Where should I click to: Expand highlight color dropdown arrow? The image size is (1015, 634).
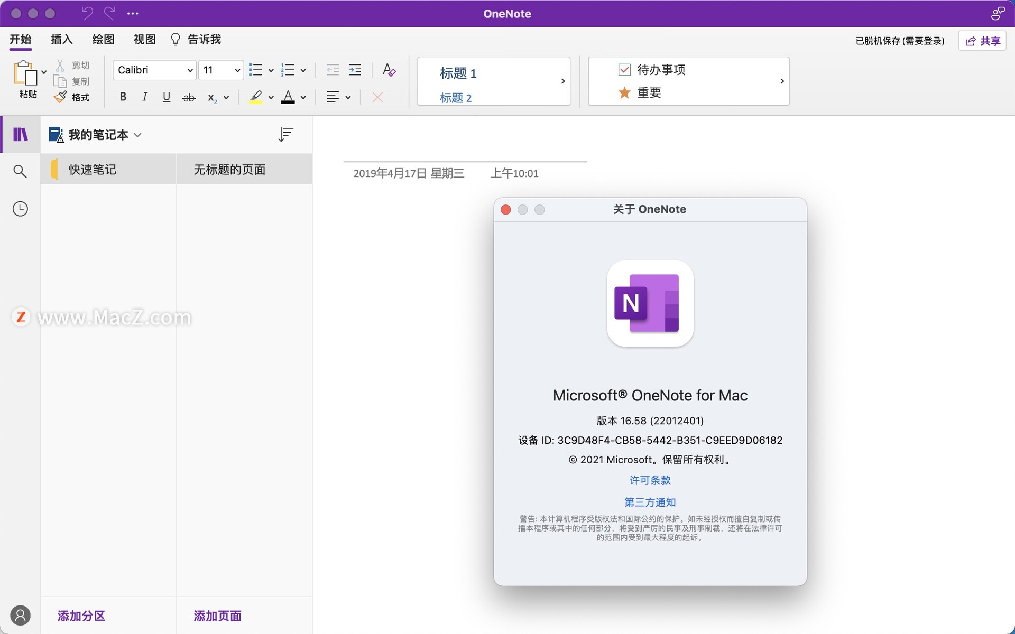[x=271, y=97]
